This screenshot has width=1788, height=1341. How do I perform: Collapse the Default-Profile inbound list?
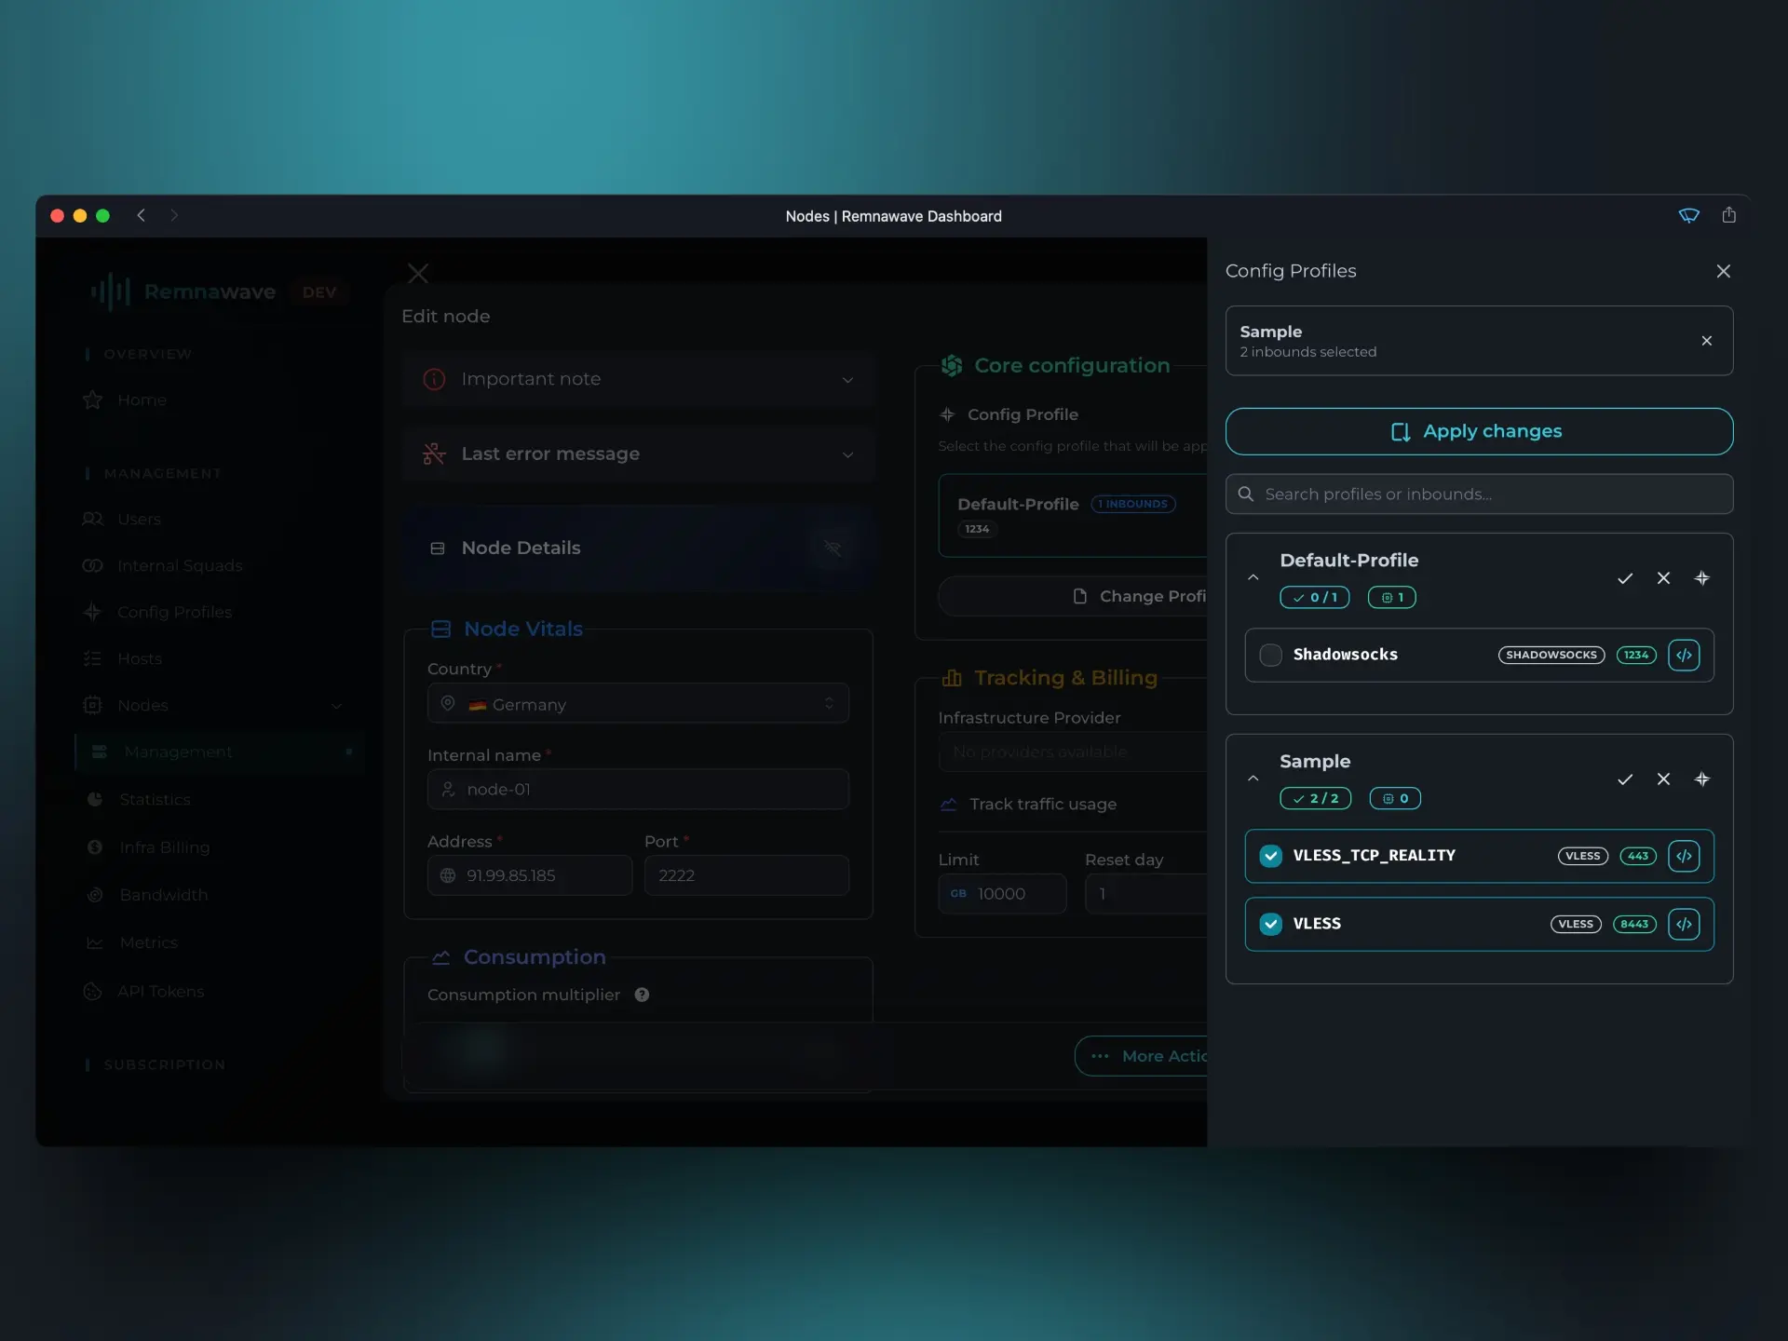(x=1253, y=577)
